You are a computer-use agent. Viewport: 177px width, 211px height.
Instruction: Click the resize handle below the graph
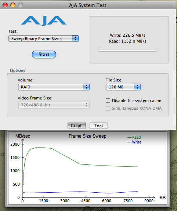(x=88, y=206)
